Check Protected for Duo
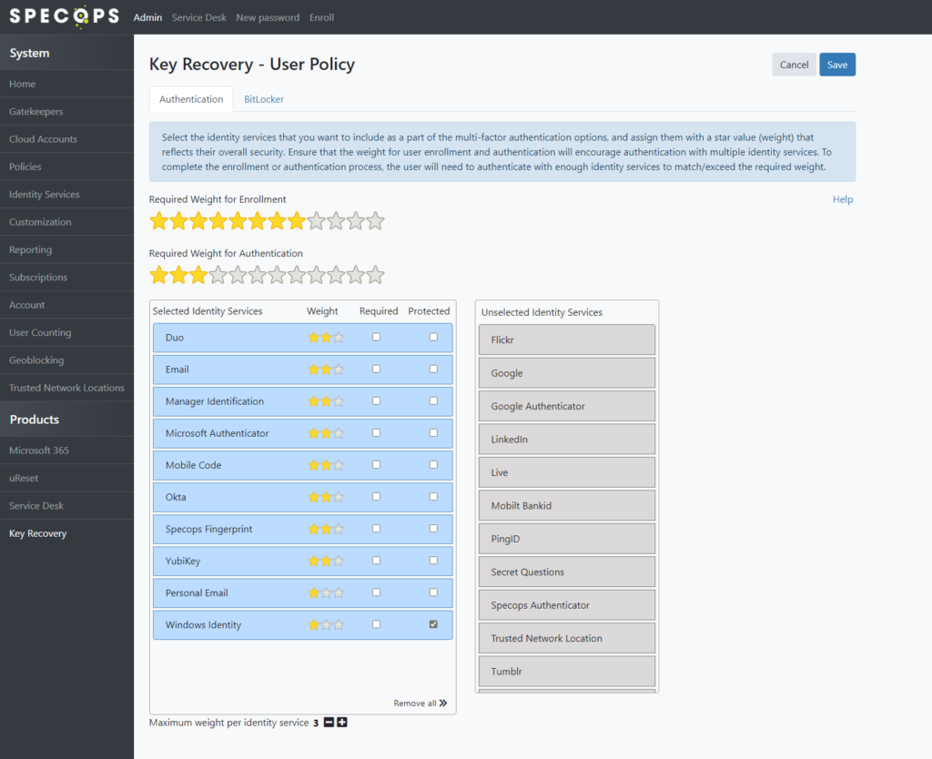This screenshot has height=759, width=932. (433, 337)
